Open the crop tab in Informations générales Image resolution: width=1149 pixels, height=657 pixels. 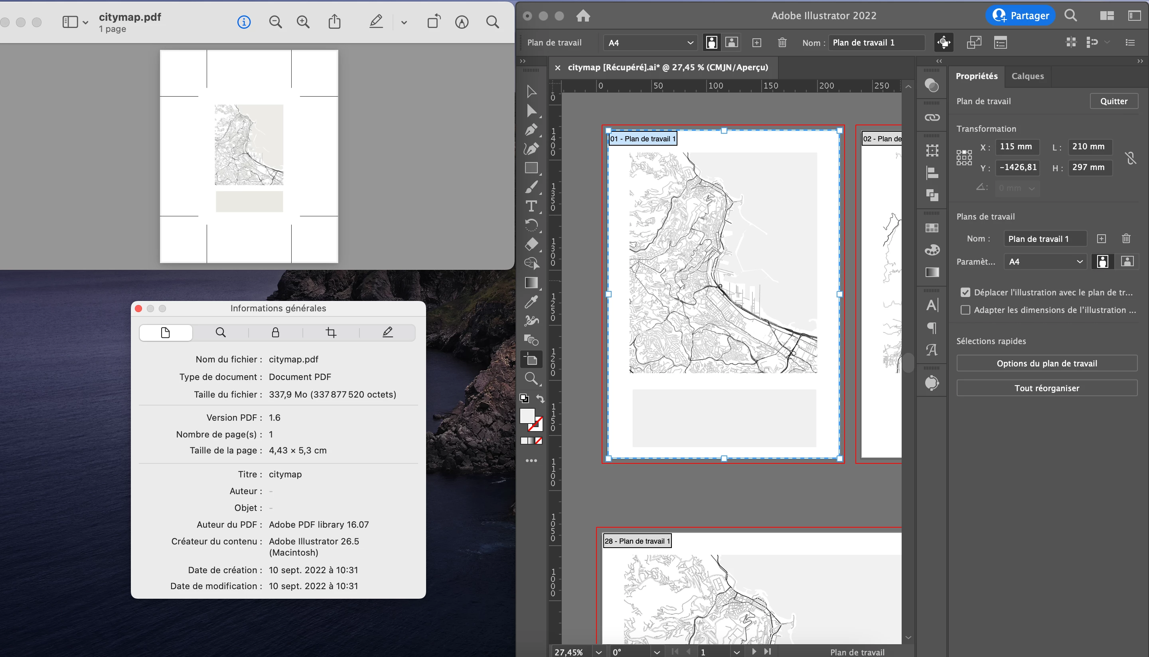click(x=331, y=332)
